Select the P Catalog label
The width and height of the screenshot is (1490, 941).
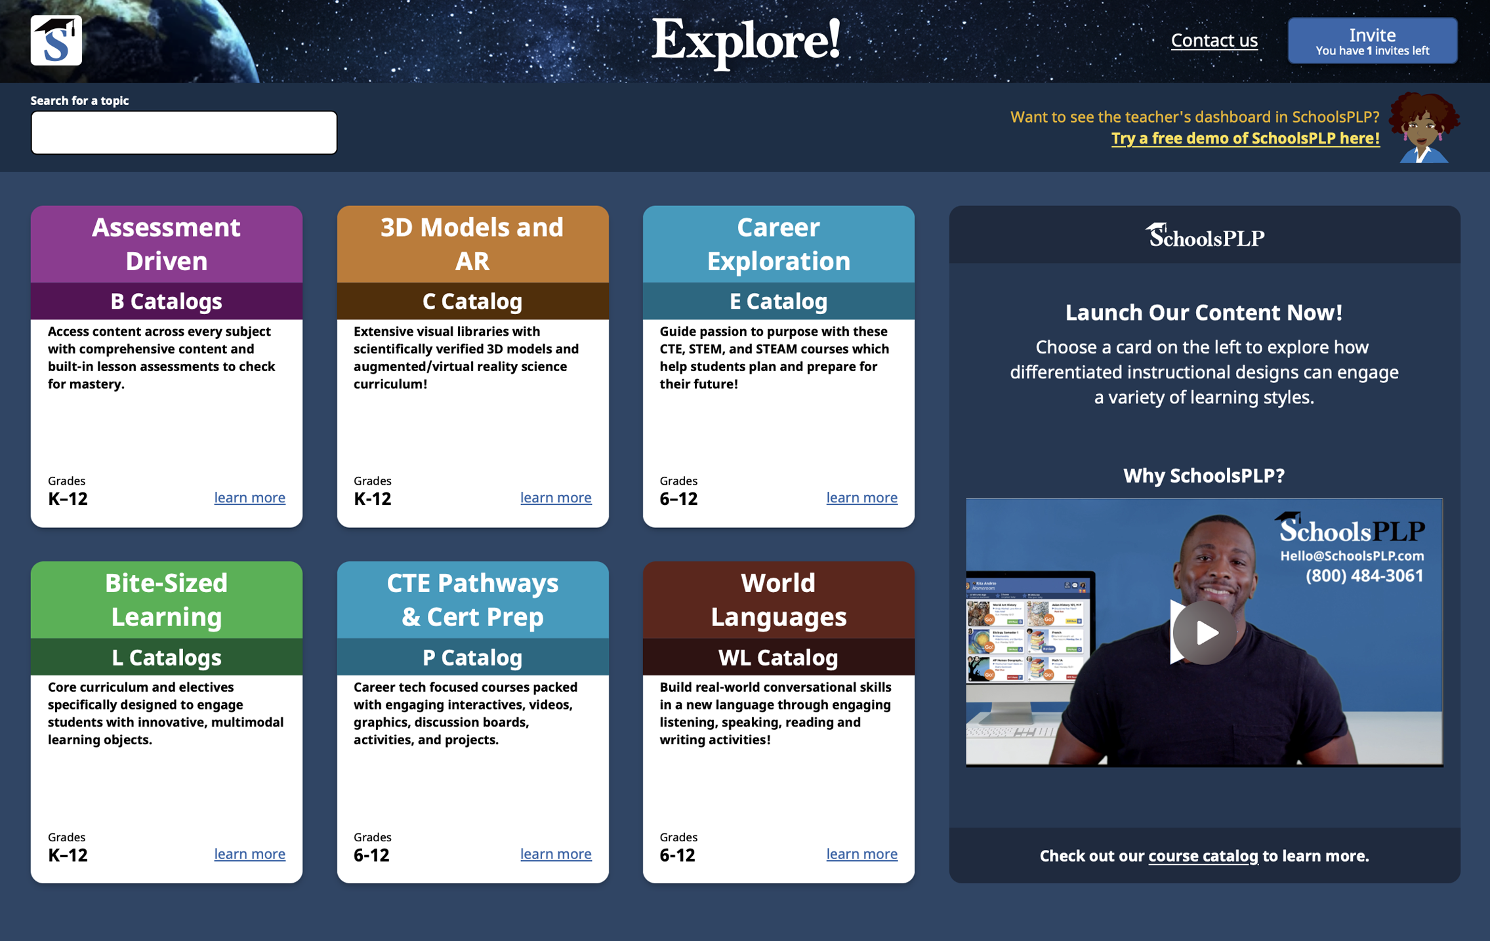472,657
